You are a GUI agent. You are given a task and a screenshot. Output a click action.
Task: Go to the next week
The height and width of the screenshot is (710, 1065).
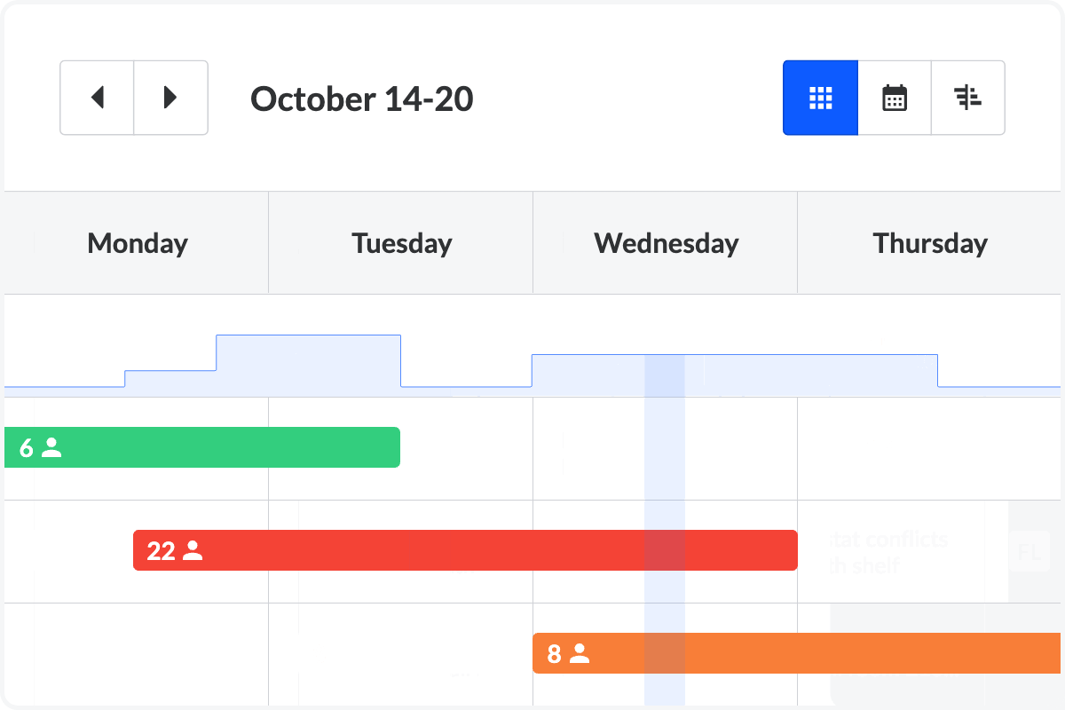point(170,98)
